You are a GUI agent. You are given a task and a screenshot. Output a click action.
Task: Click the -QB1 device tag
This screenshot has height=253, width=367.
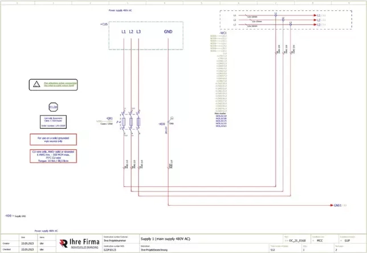(x=109, y=119)
